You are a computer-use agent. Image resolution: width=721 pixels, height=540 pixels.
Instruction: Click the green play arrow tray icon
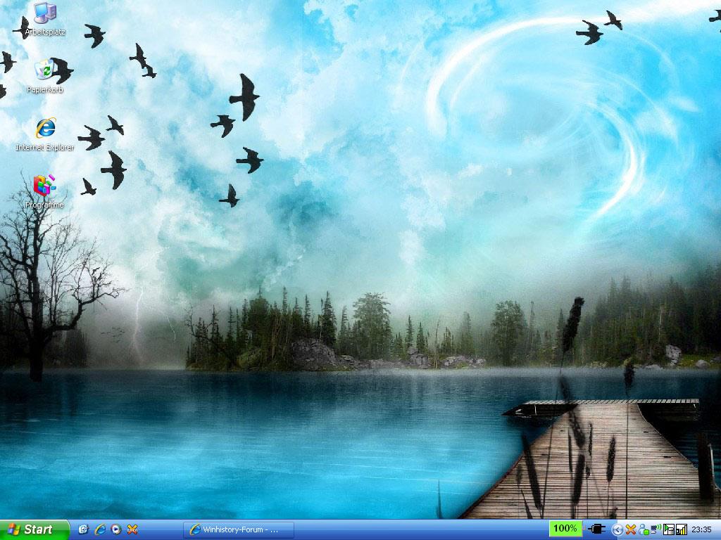click(x=668, y=529)
